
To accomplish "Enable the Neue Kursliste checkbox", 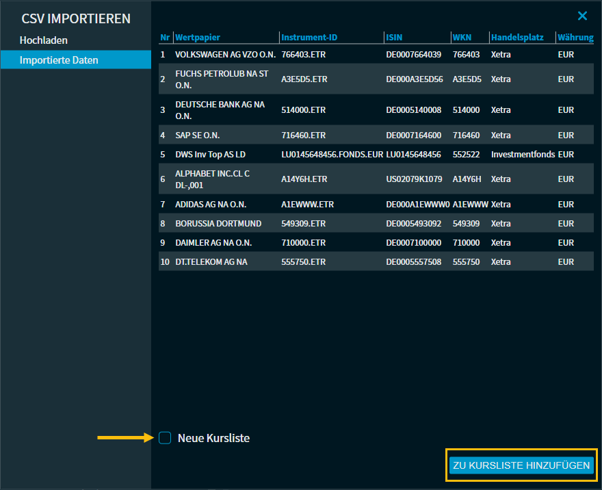I will [x=165, y=438].
